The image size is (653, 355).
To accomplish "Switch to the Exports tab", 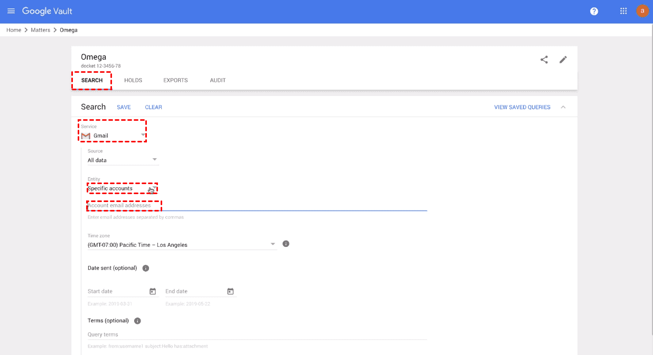I will (x=175, y=80).
